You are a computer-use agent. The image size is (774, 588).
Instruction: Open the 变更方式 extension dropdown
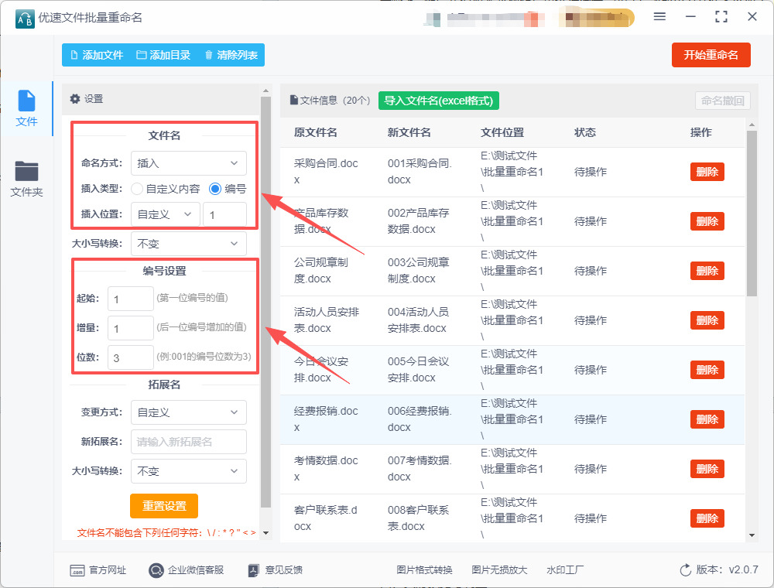click(x=189, y=412)
